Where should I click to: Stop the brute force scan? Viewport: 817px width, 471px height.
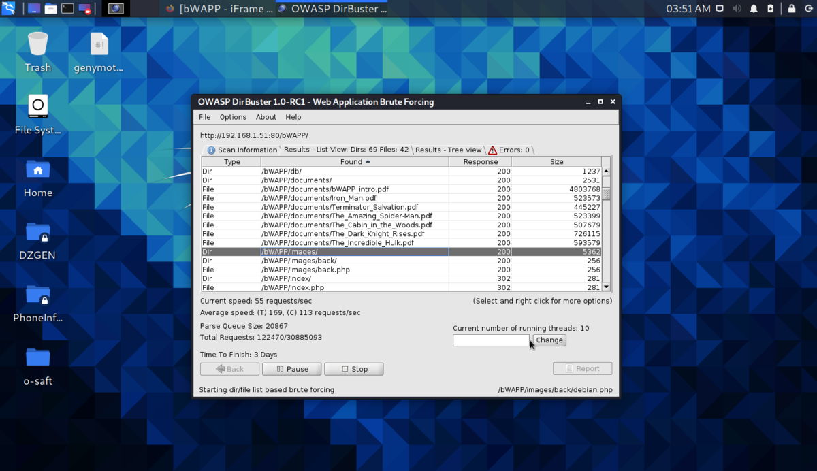click(354, 369)
